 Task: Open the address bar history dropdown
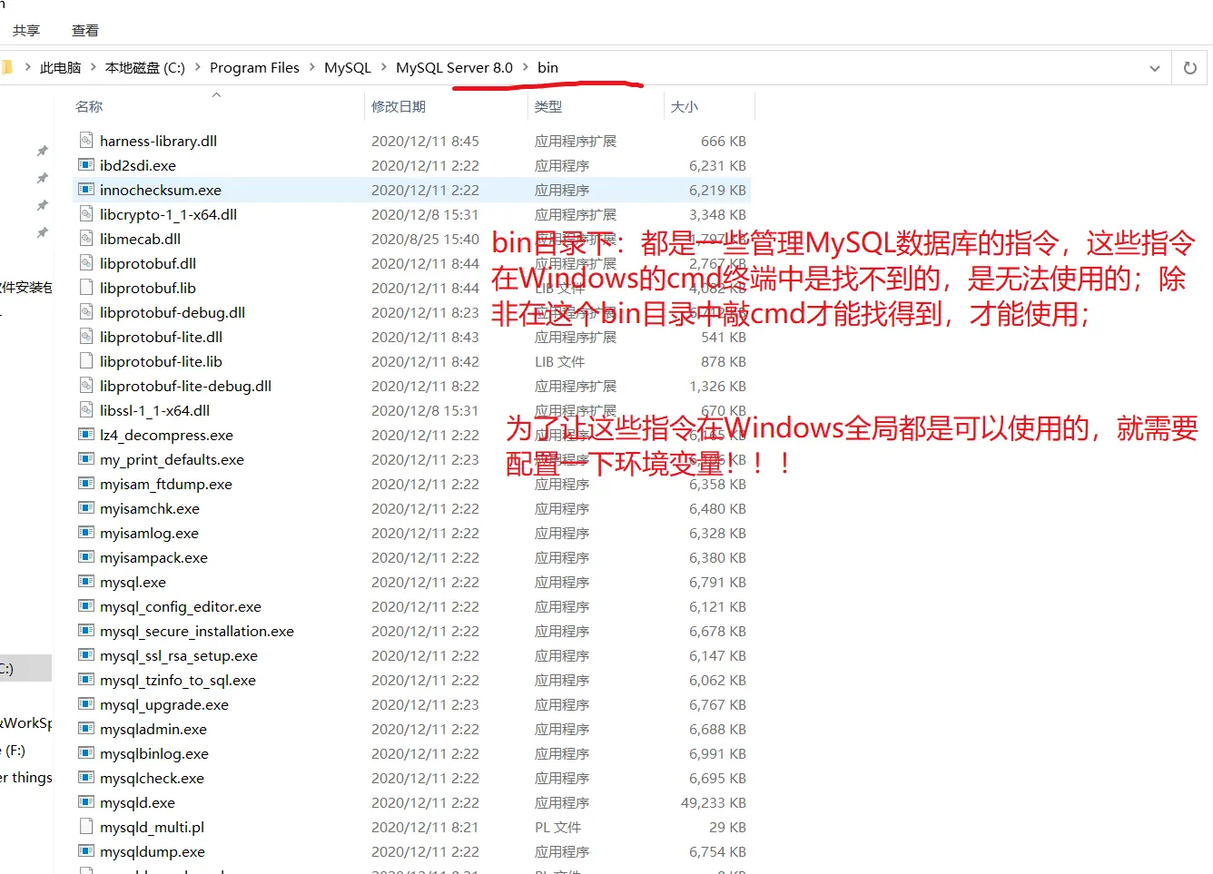click(x=1155, y=68)
